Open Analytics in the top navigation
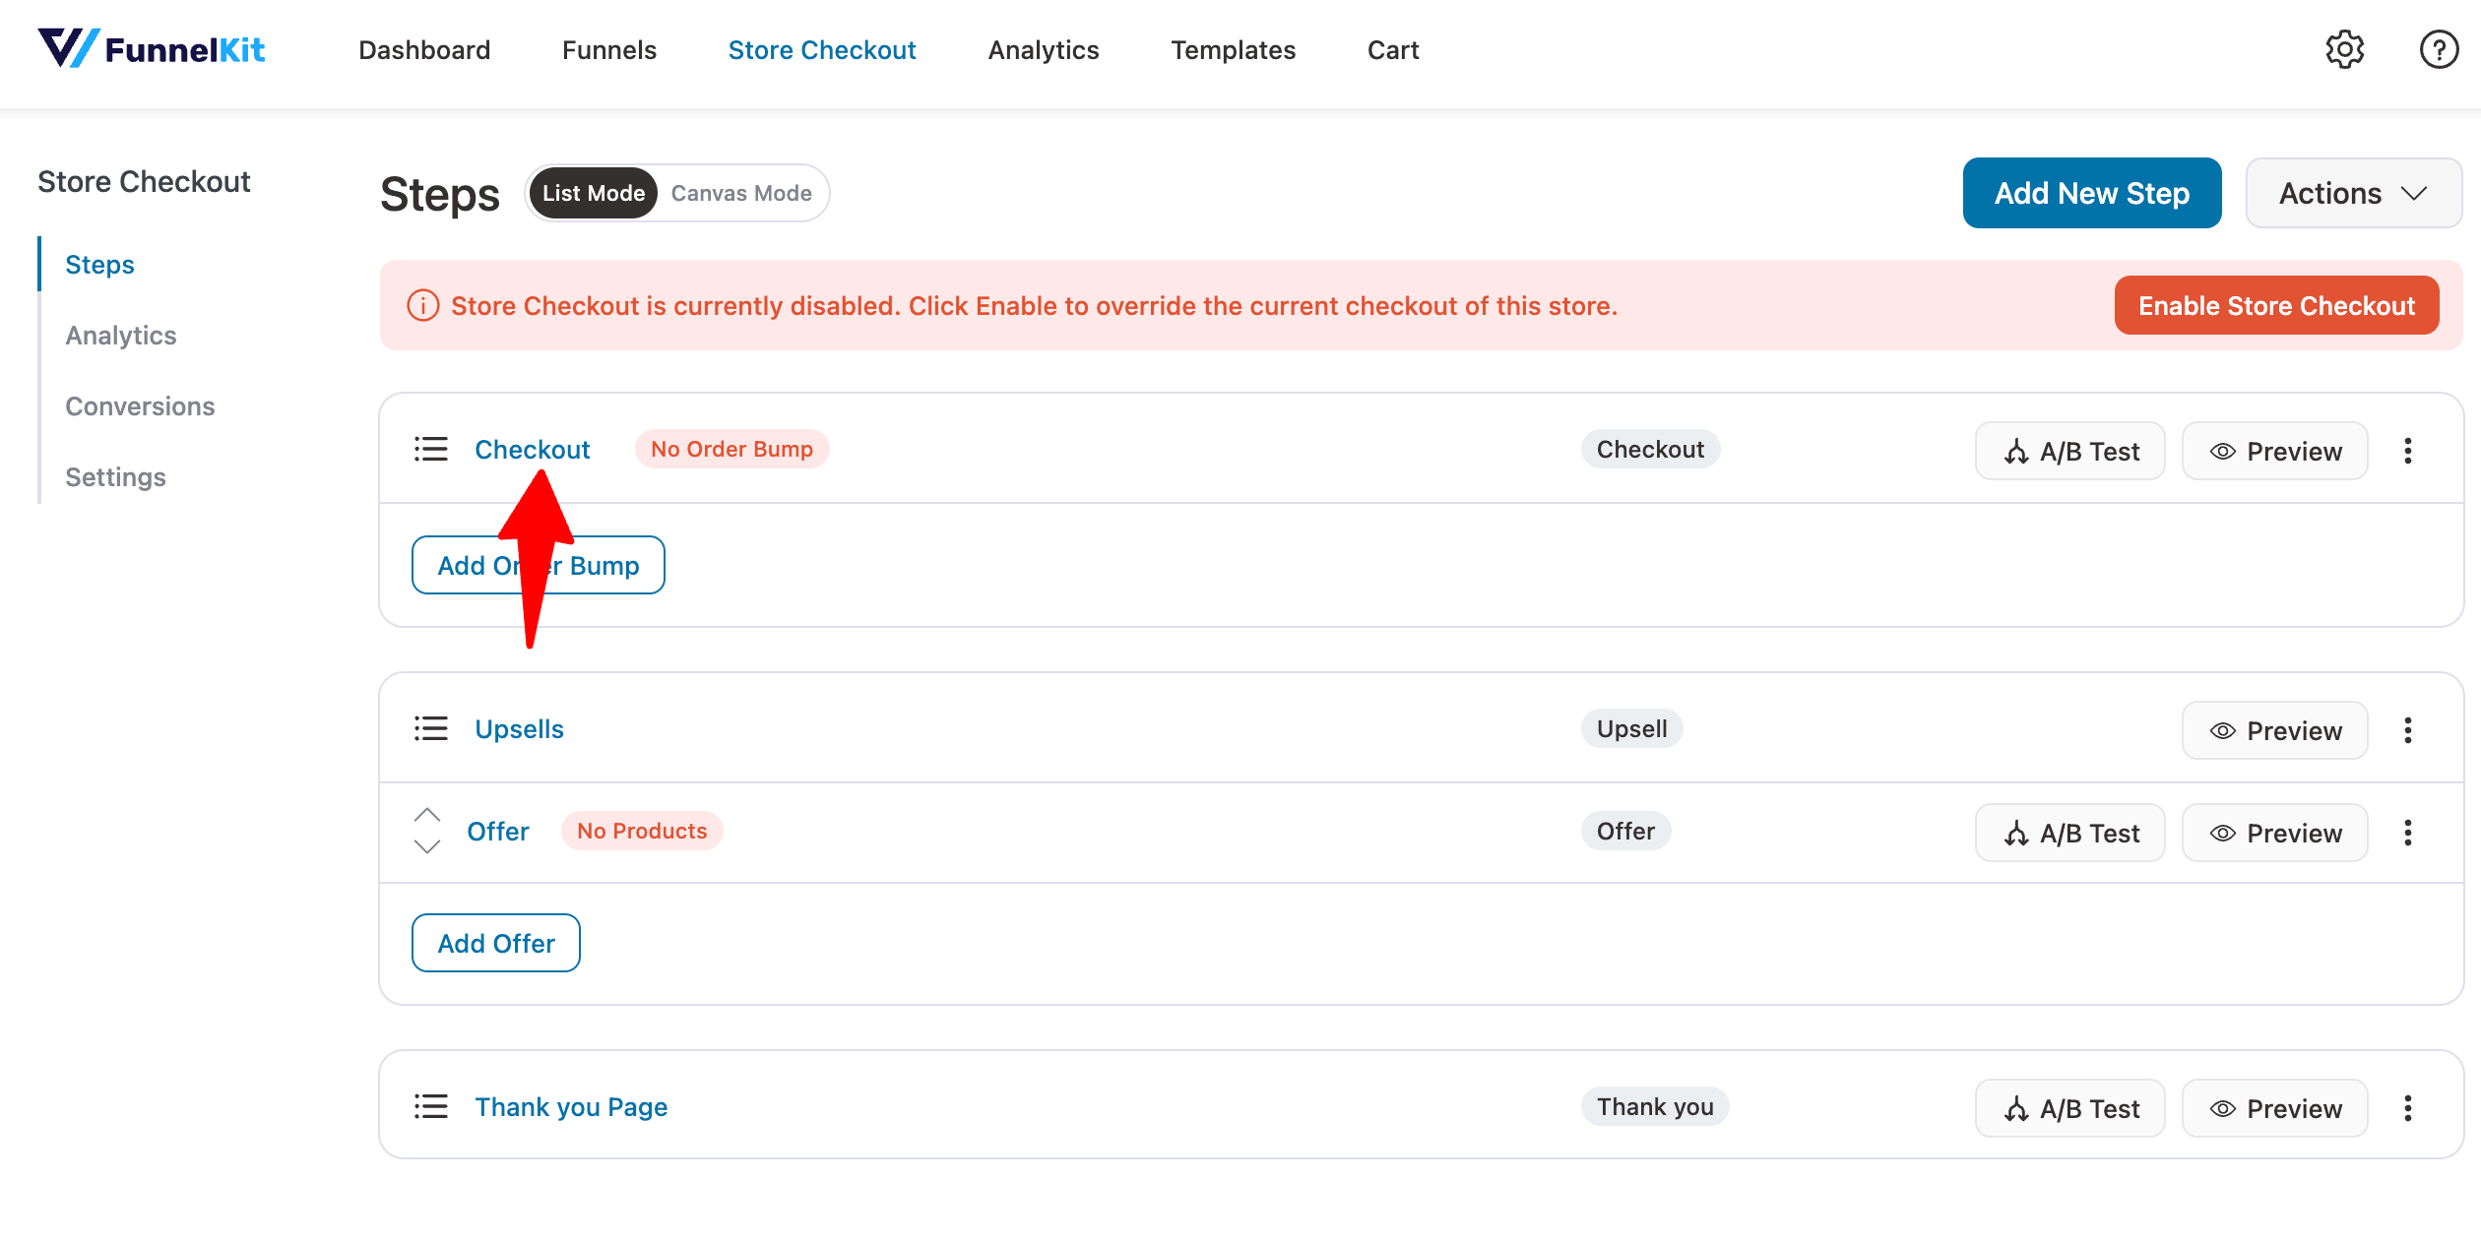The image size is (2481, 1244). [x=1044, y=50]
